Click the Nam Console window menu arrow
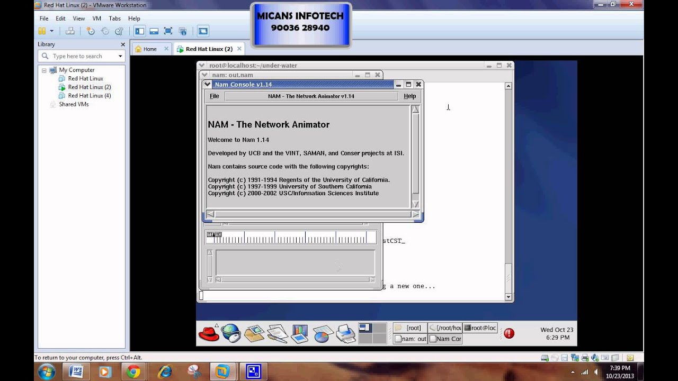Screen dimensions: 678x381 pos(208,85)
